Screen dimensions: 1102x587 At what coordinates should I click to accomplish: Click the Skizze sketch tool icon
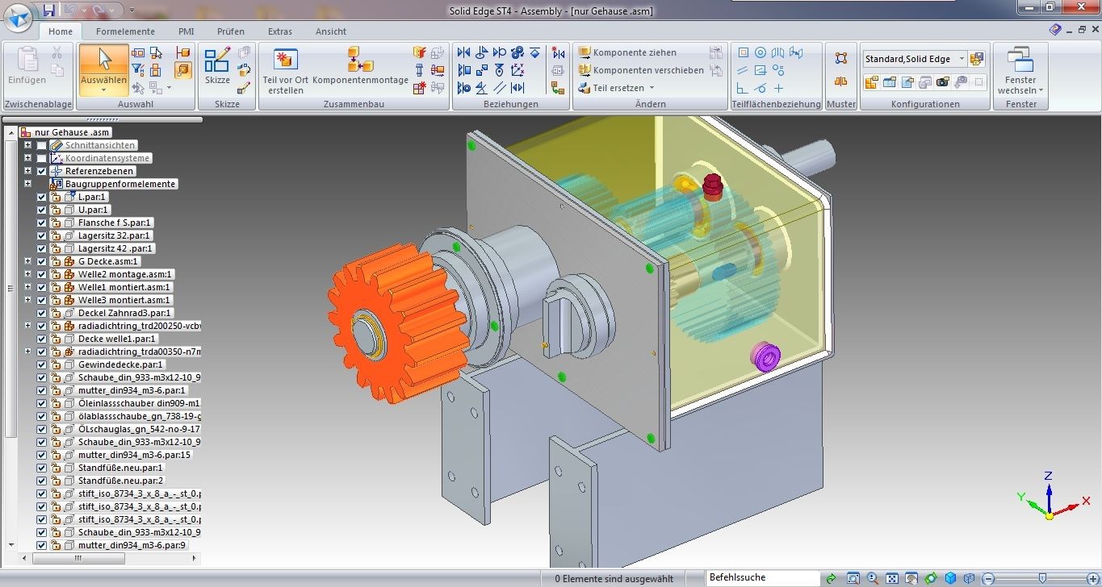pos(217,61)
